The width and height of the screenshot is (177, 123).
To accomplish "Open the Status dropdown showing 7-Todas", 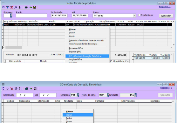I will click(134, 16).
